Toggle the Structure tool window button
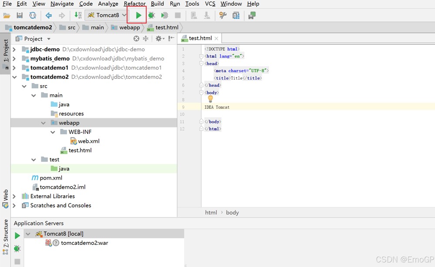 pyautogui.click(x=5, y=237)
